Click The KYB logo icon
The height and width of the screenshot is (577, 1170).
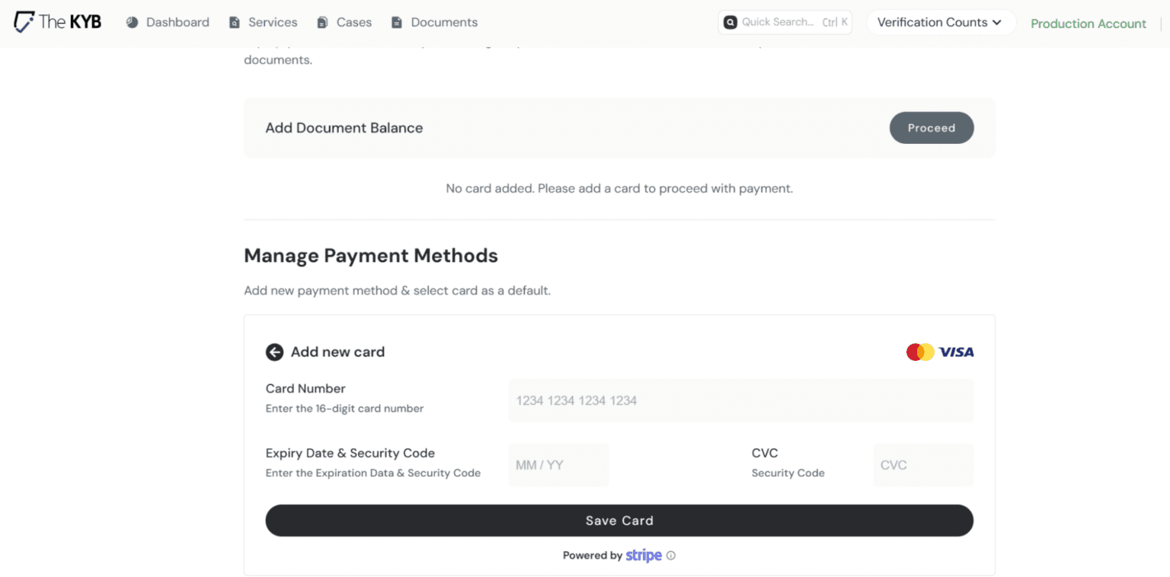24,22
